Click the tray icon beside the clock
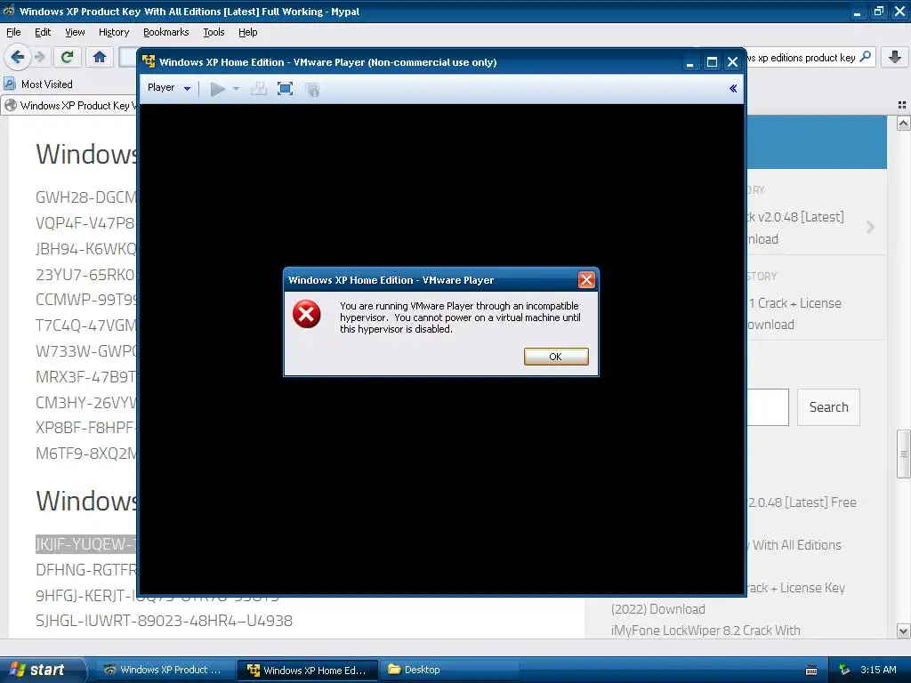The image size is (911, 683). point(844,670)
